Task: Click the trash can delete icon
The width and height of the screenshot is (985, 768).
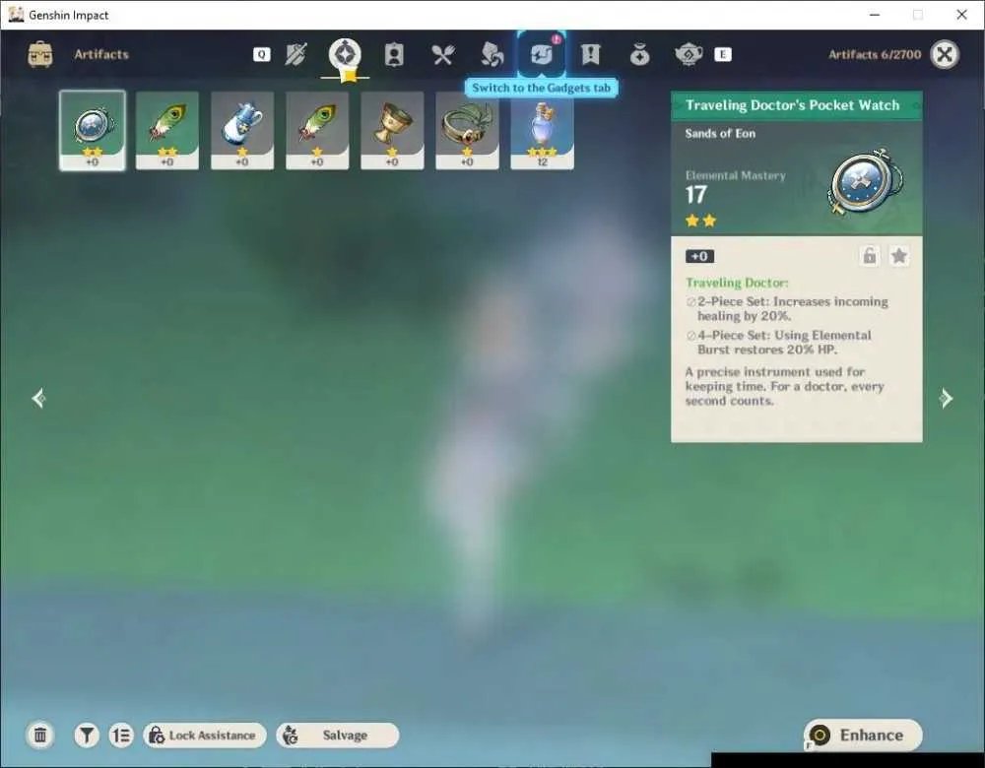Action: tap(40, 735)
